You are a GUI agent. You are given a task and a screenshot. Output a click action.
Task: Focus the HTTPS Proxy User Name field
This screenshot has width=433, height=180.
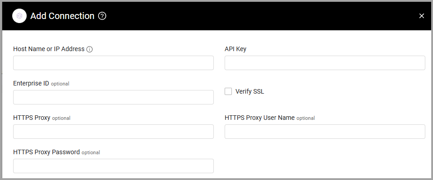[x=325, y=132]
